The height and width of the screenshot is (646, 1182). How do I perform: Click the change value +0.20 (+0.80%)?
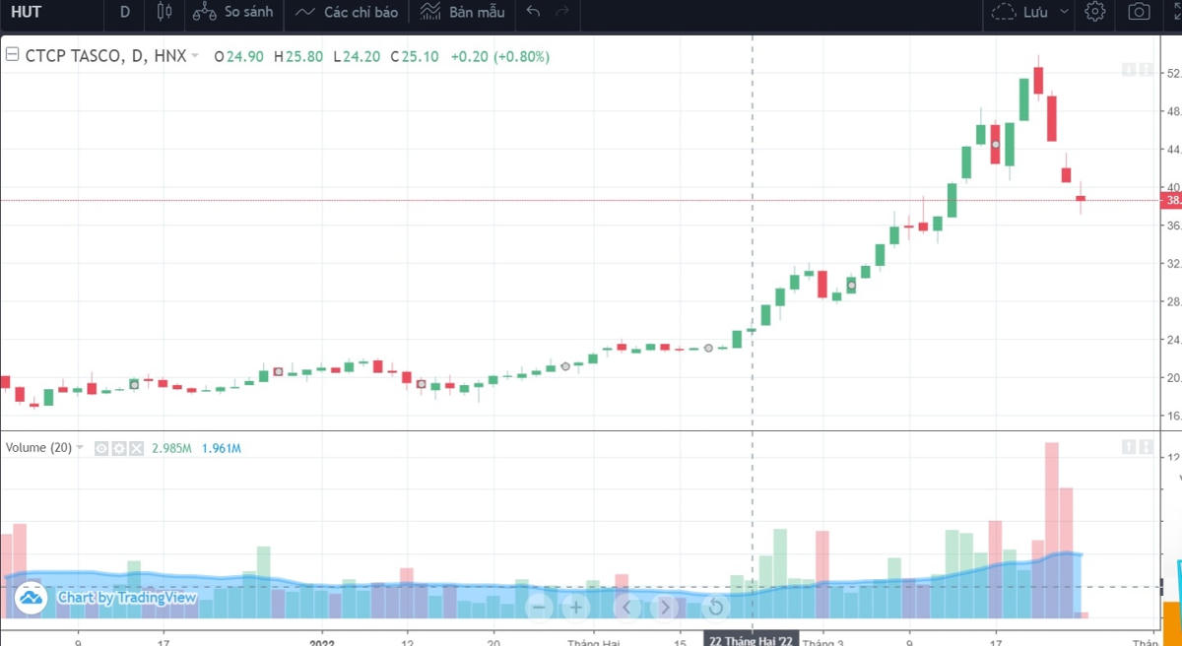pos(500,57)
